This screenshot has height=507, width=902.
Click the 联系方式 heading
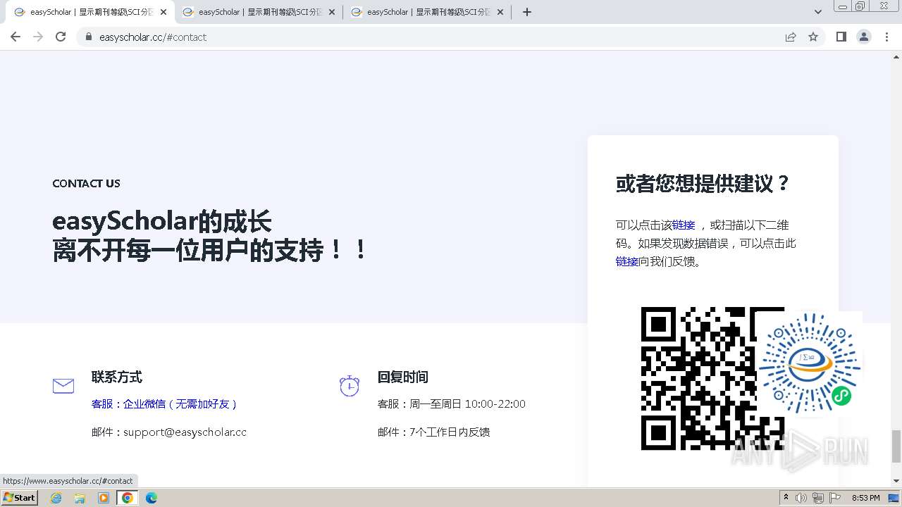coord(117,377)
